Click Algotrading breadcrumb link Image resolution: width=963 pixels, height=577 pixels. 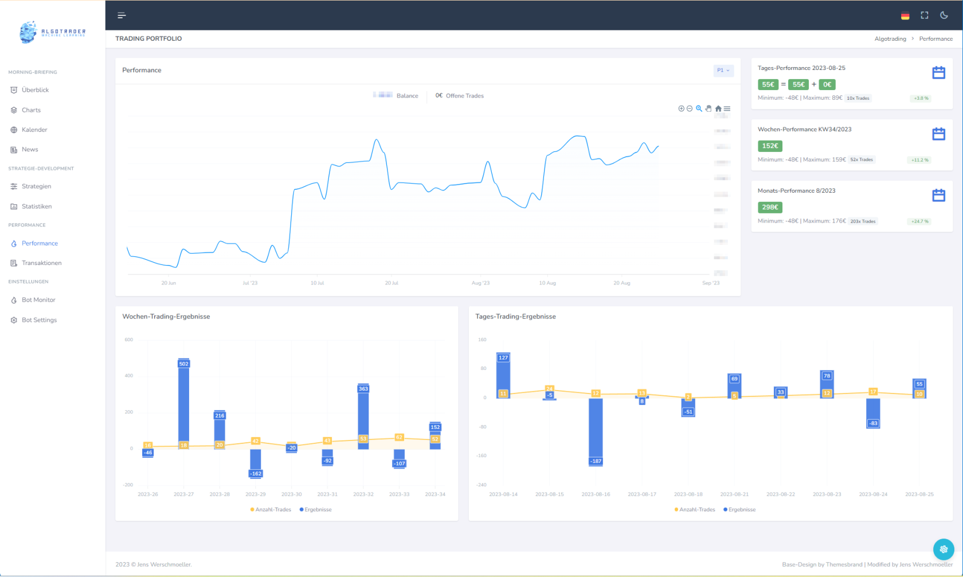tap(890, 39)
